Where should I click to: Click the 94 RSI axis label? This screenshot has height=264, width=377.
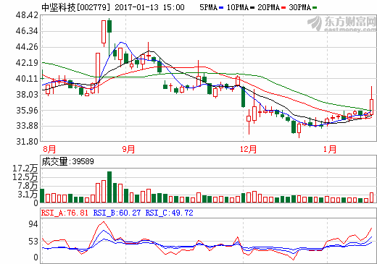click(x=33, y=224)
